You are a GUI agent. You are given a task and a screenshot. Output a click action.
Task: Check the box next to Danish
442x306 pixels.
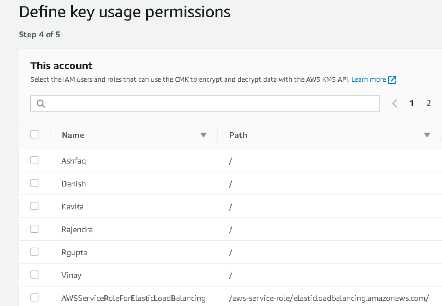(x=34, y=183)
